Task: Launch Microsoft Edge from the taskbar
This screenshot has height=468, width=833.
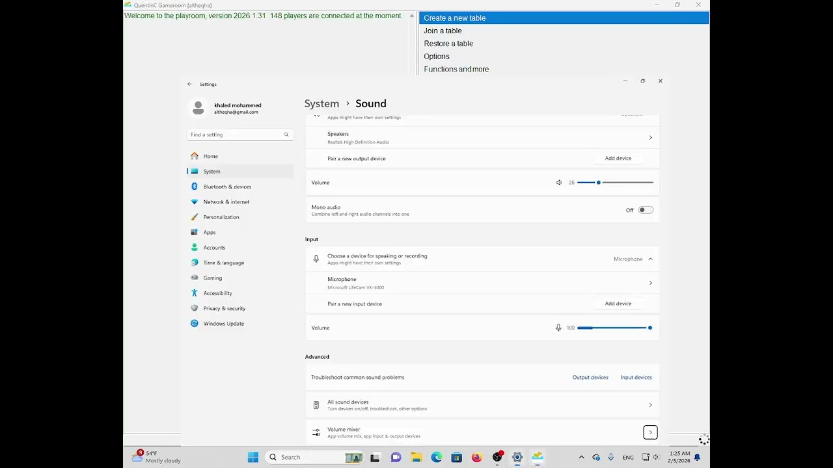Action: (x=437, y=457)
